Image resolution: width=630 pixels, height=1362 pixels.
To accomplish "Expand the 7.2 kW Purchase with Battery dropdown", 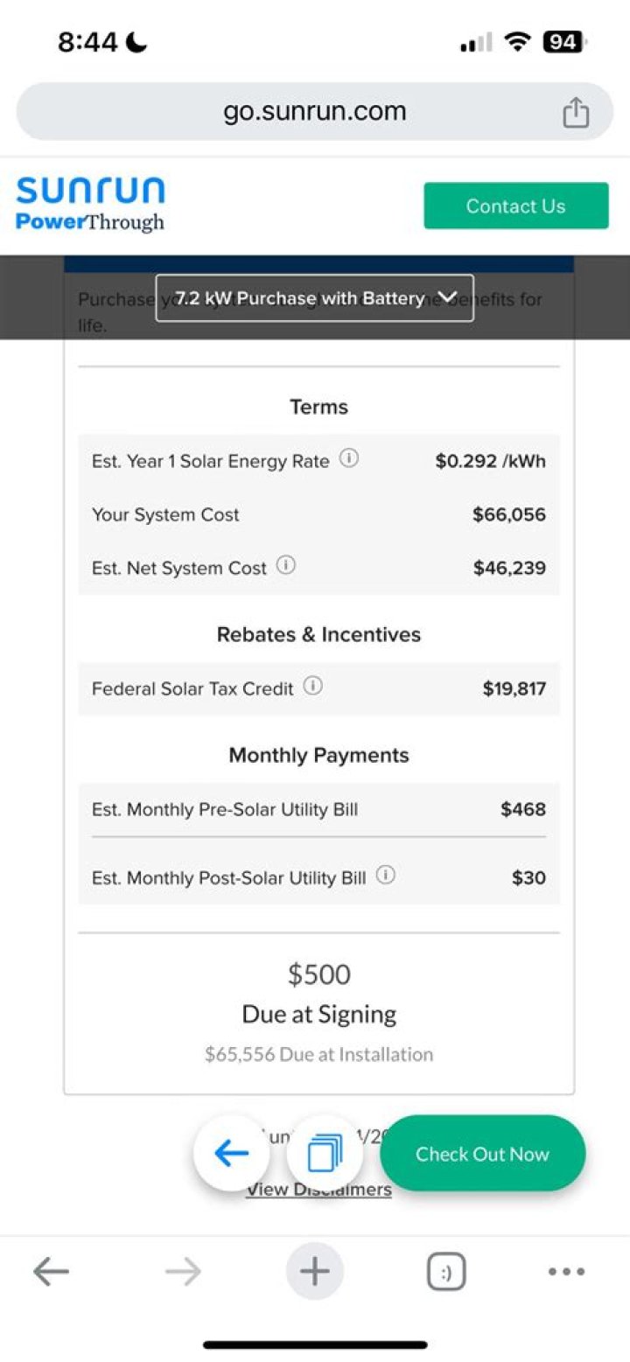I will [315, 298].
